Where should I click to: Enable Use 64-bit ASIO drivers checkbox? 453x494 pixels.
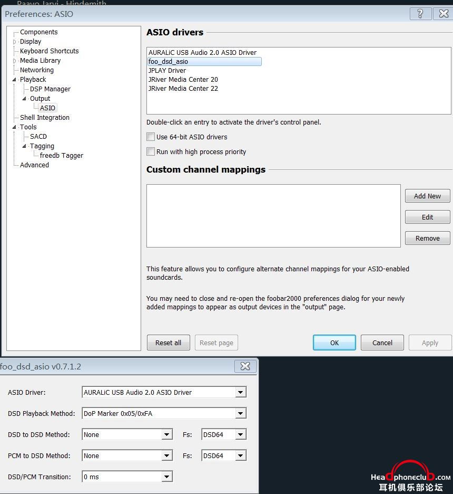tap(151, 137)
